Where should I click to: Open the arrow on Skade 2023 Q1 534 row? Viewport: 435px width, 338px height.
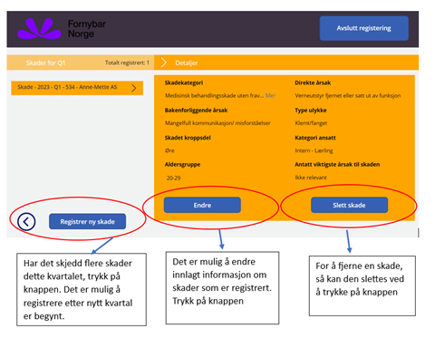134,88
